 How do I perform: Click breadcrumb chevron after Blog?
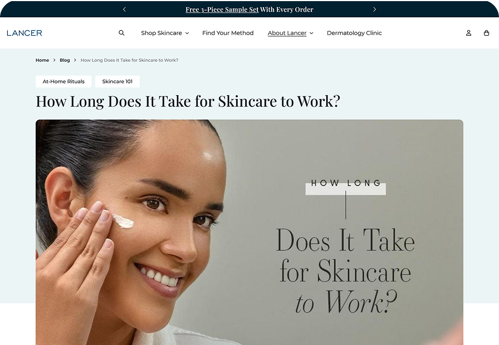75,60
